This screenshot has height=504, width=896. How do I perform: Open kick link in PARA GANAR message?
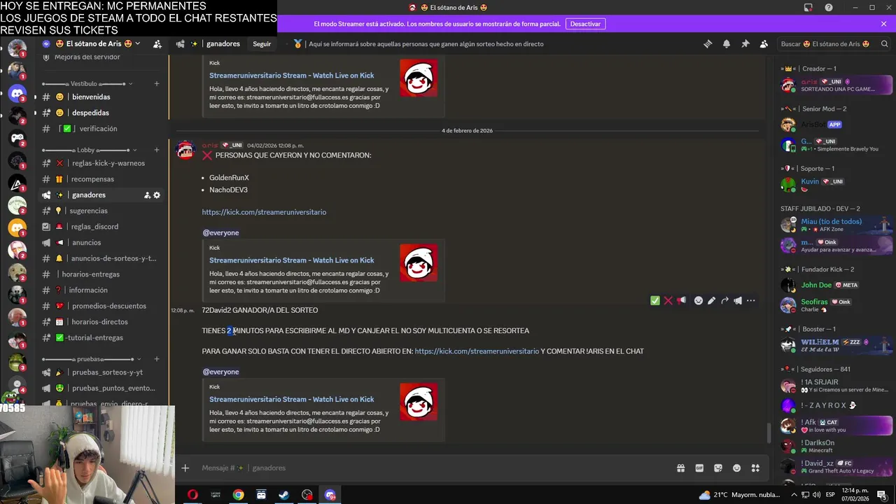(x=477, y=351)
